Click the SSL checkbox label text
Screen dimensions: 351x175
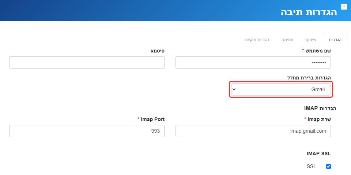[x=312, y=166]
